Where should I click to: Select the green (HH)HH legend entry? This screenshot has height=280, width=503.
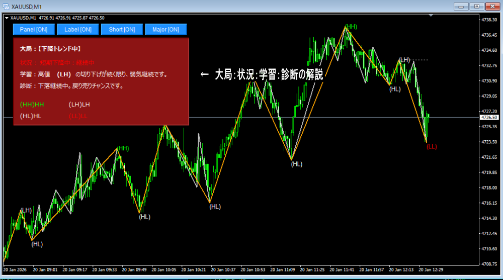coord(32,104)
